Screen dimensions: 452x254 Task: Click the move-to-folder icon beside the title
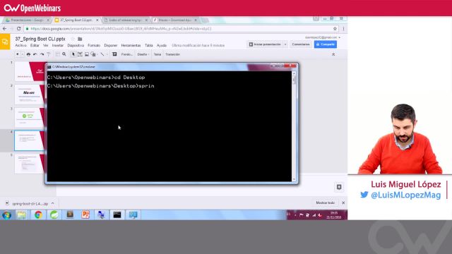pyautogui.click(x=80, y=39)
